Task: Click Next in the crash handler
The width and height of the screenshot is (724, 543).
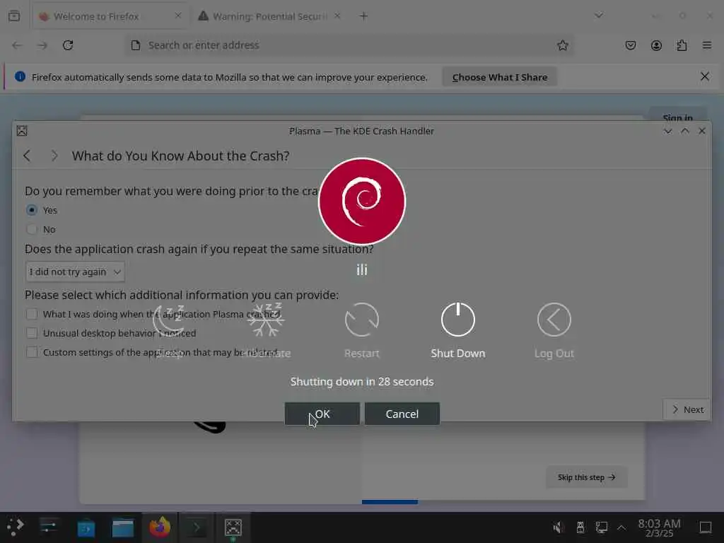Action: 687,409
